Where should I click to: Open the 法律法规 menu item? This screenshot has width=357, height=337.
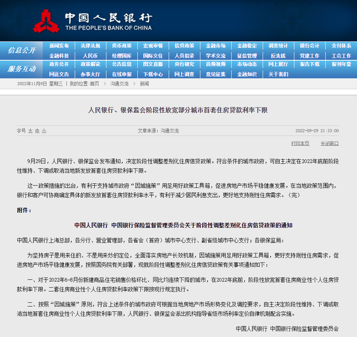(90, 46)
